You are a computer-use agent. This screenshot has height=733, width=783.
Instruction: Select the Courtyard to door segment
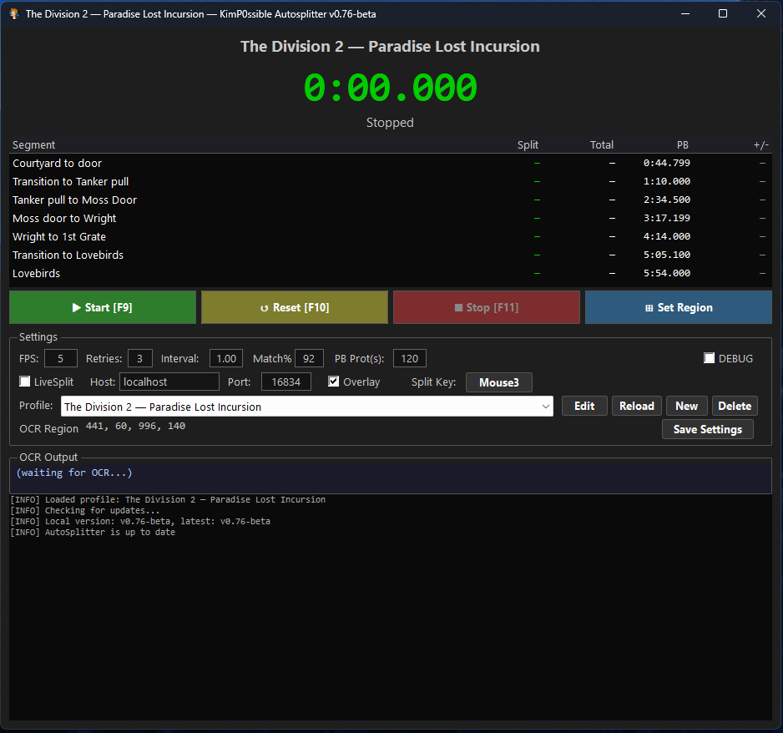[x=391, y=164]
